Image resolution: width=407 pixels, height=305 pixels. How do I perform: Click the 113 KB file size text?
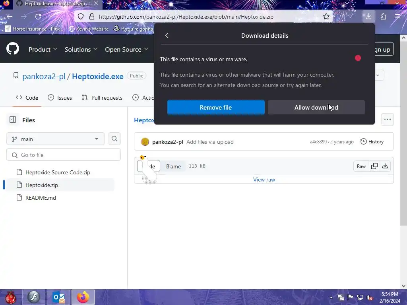(x=197, y=166)
